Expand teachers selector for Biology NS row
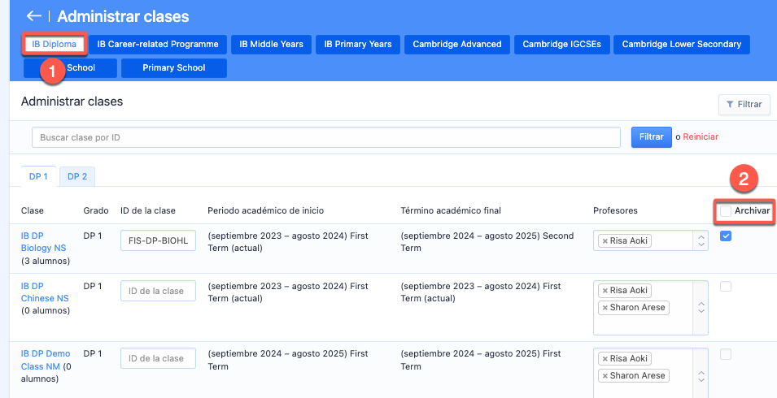This screenshot has width=777, height=398. (x=700, y=241)
